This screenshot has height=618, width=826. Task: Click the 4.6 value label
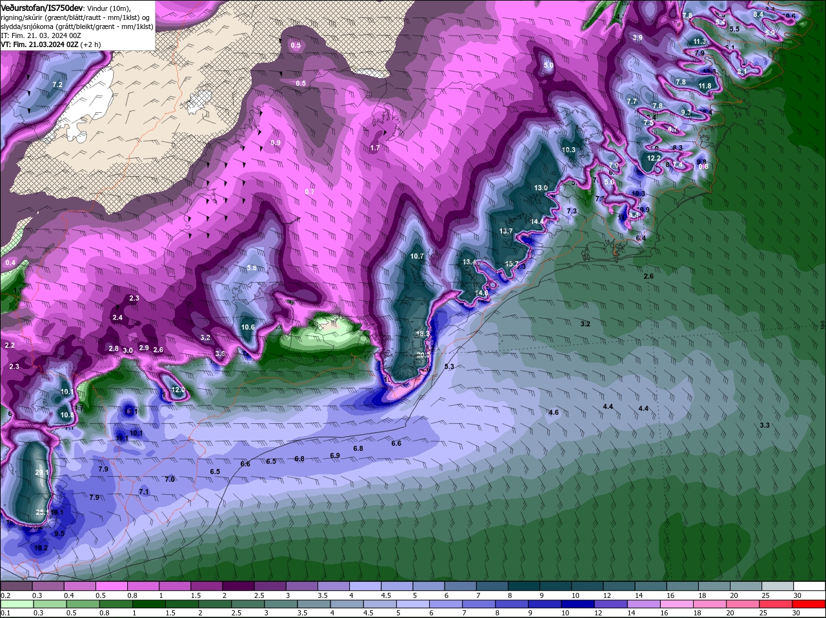tap(553, 412)
